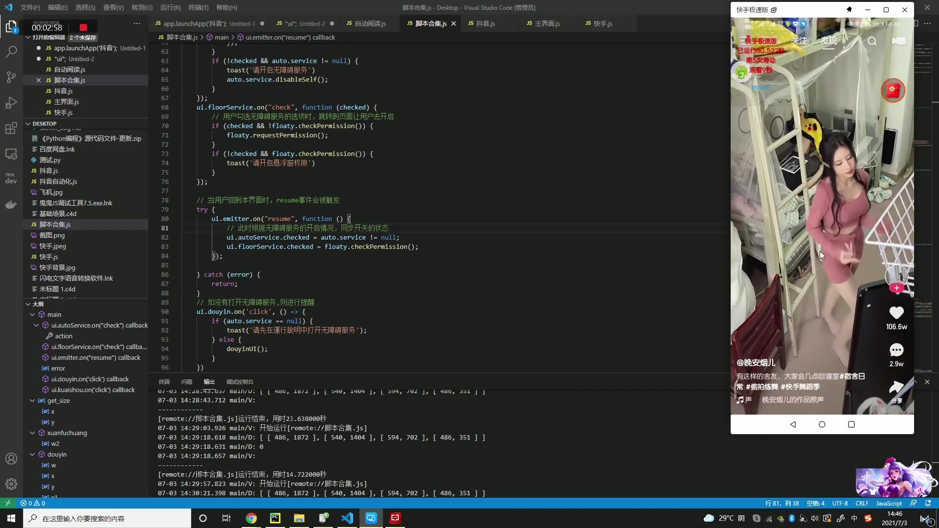Image resolution: width=939 pixels, height=528 pixels.
Task: Collapse the douyin outline node
Action: pos(32,454)
